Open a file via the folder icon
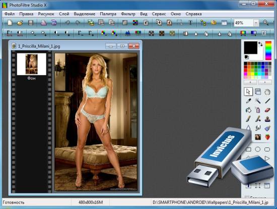 20,23
